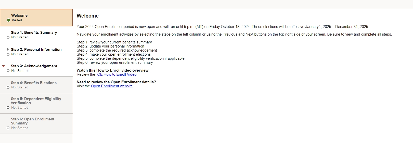This screenshot has height=143, width=413.
Task: Click the green Visited status icon under Welcome
Action: [x=8, y=20]
